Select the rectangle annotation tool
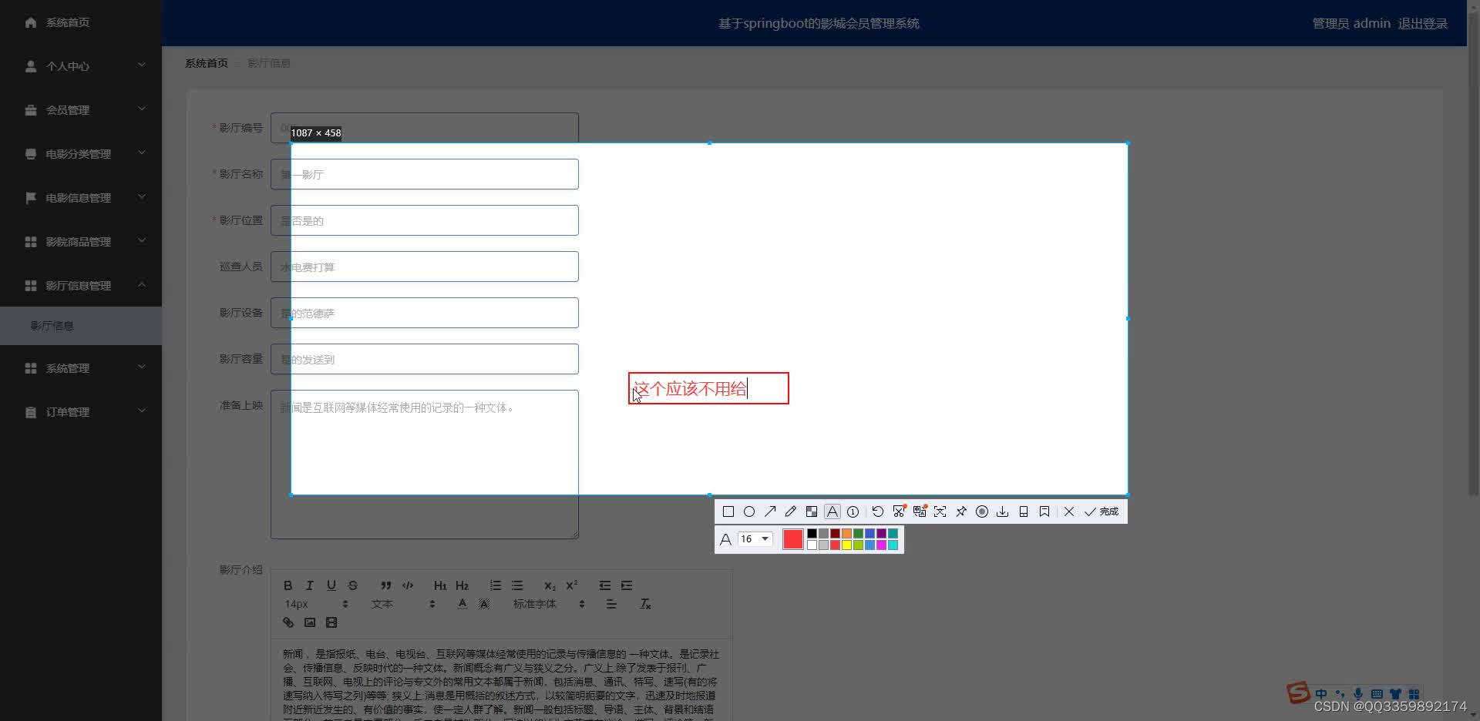This screenshot has height=721, width=1480. [728, 511]
